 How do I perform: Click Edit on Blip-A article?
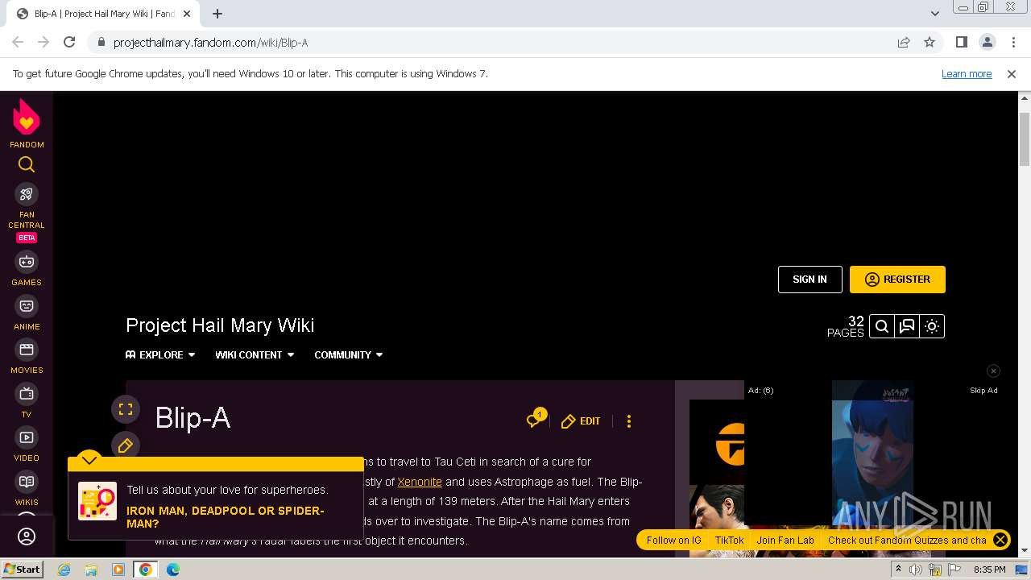click(581, 421)
